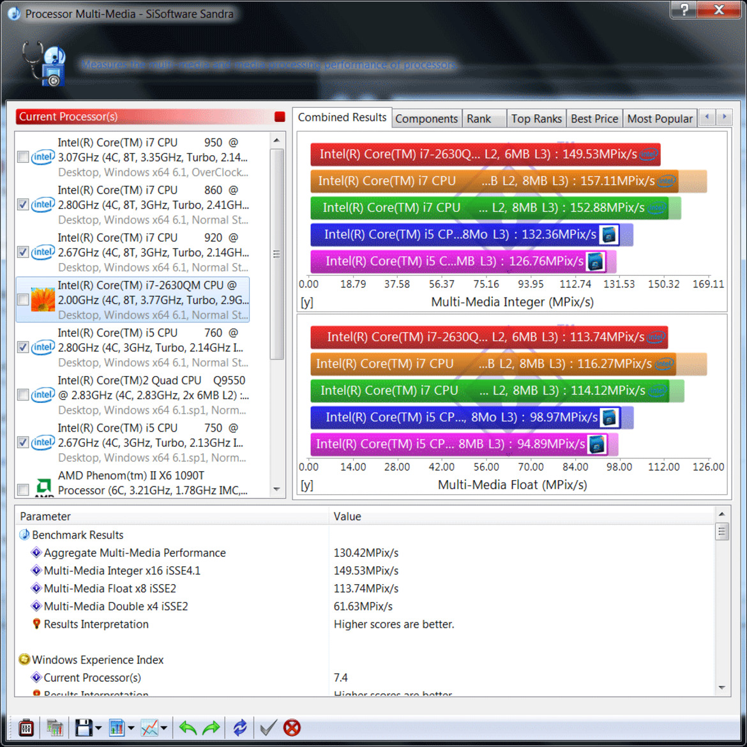Click the Value column header
This screenshot has width=747, height=747.
coord(522,517)
